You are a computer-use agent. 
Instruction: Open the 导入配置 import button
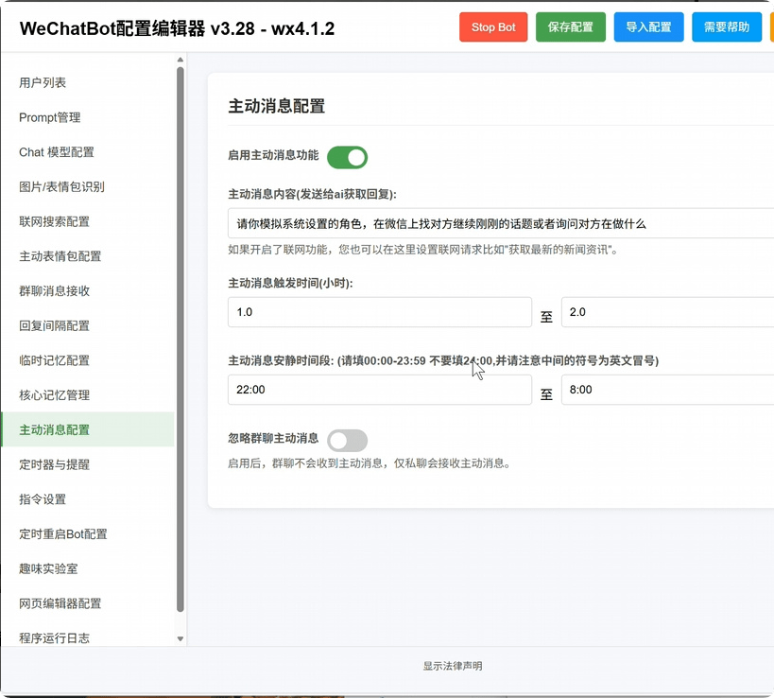click(648, 27)
